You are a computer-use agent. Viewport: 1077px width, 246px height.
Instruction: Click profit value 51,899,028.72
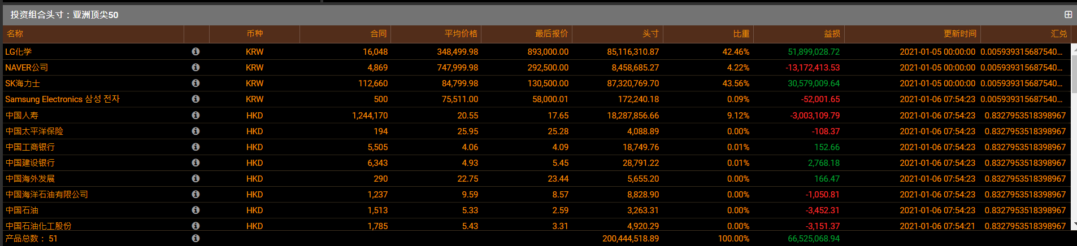point(814,51)
